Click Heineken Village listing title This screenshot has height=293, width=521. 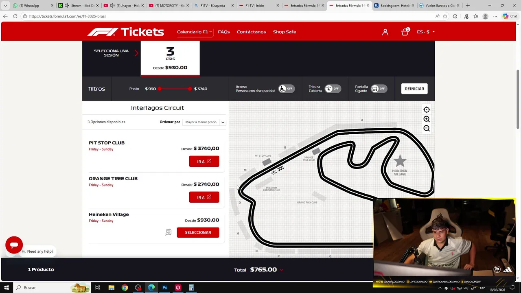click(x=109, y=214)
